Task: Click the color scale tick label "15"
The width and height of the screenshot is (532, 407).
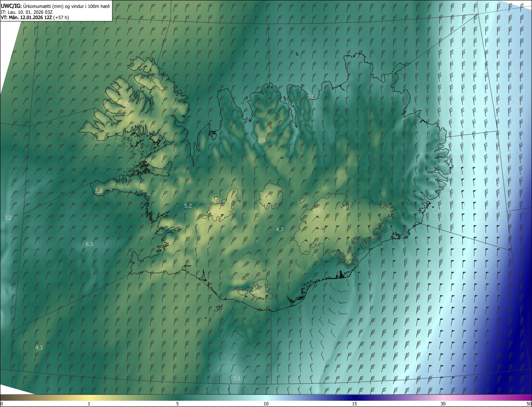Action: pyautogui.click(x=355, y=404)
